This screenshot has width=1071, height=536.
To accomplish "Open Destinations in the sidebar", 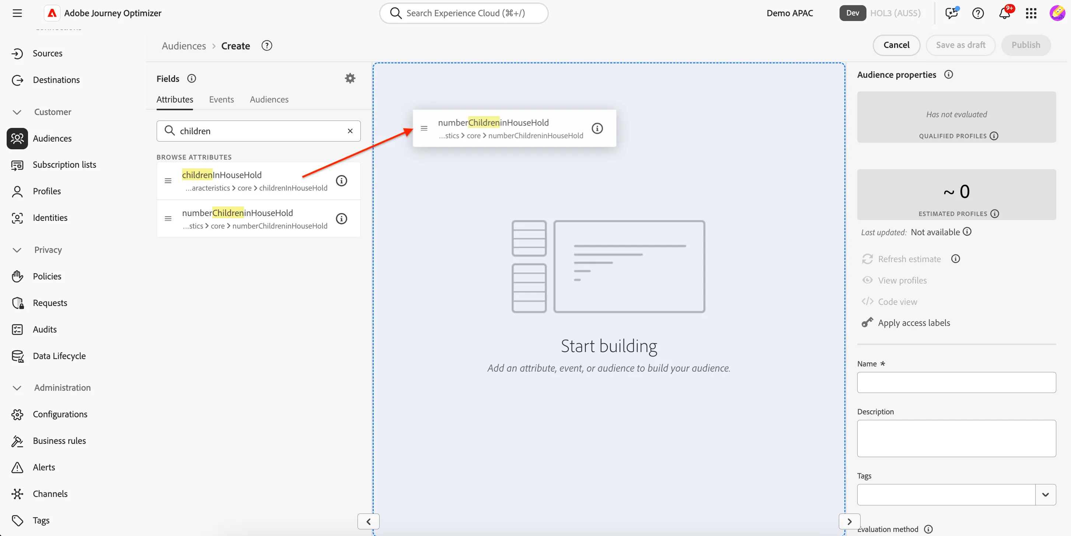I will (56, 80).
